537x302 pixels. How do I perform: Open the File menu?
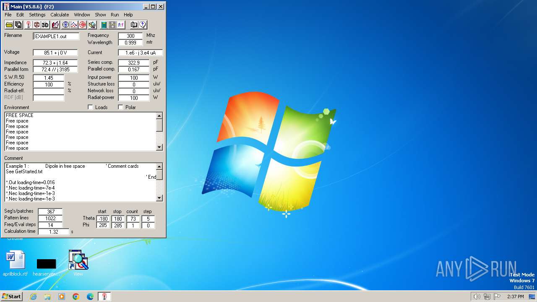8,15
